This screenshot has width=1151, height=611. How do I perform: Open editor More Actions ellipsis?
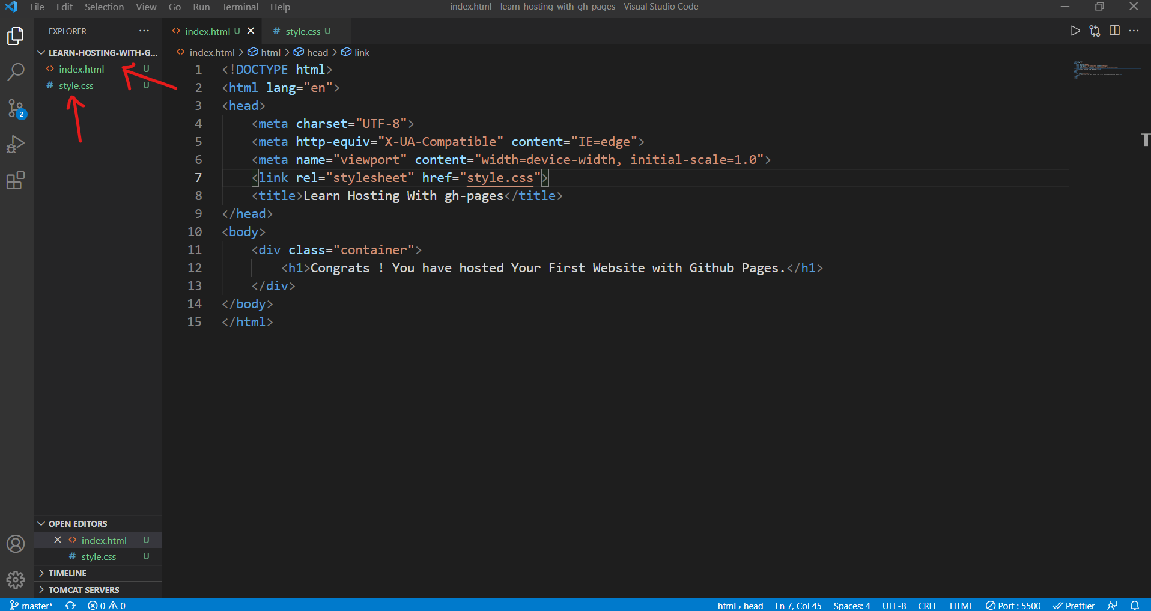coord(1134,31)
